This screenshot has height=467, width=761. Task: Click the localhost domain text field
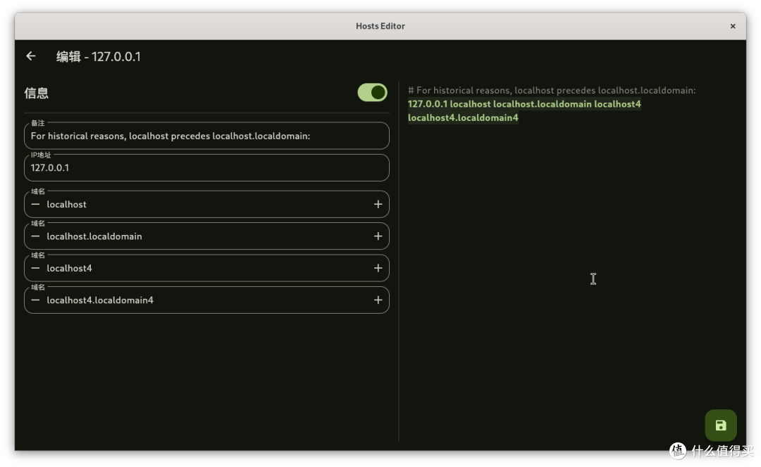(x=206, y=205)
